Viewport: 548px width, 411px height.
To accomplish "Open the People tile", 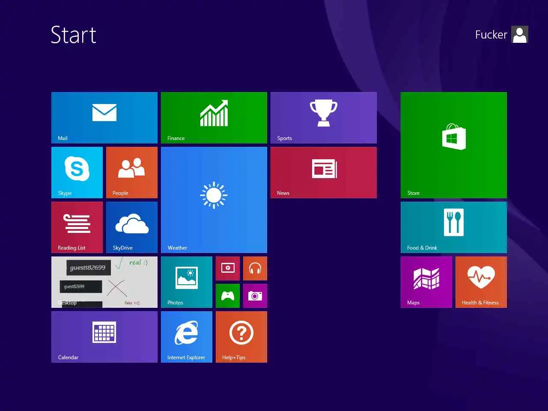I will [132, 173].
